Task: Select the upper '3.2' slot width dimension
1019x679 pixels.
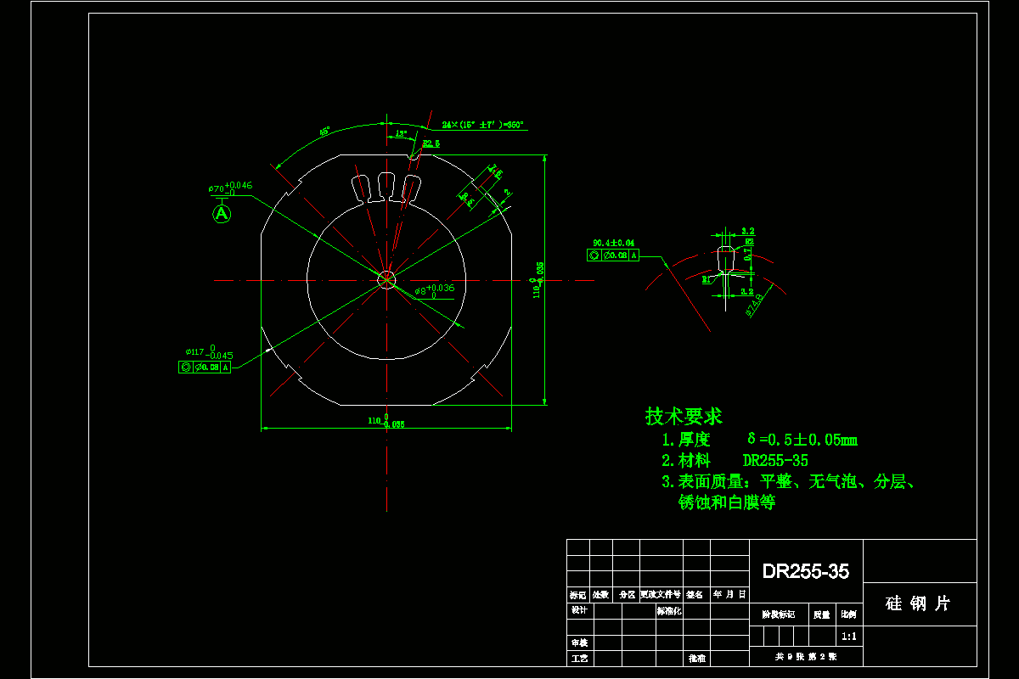Action: click(747, 231)
